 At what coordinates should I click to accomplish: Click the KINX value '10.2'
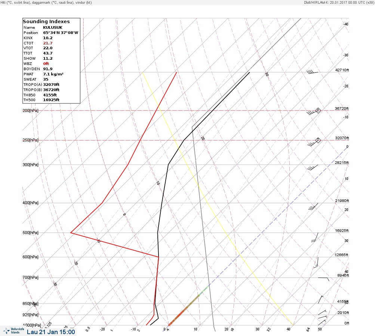(x=48, y=38)
